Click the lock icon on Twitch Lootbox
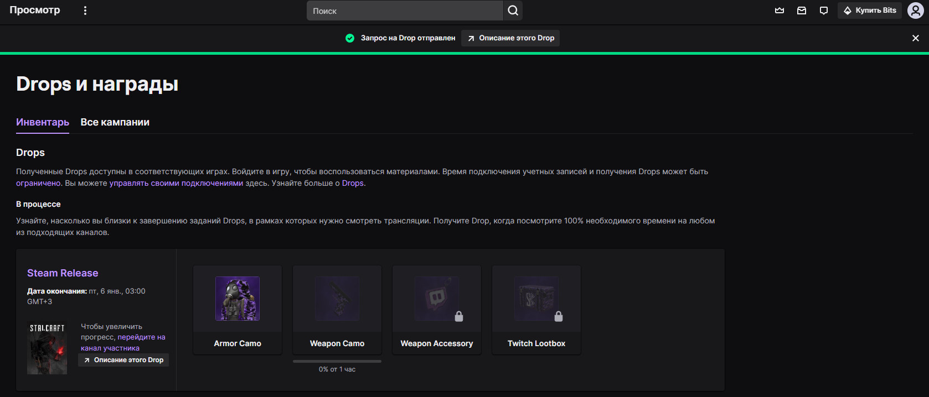 coord(559,316)
